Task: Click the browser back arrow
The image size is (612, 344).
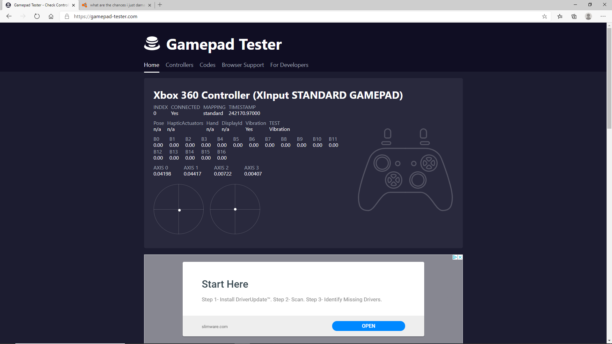Action: 9,16
